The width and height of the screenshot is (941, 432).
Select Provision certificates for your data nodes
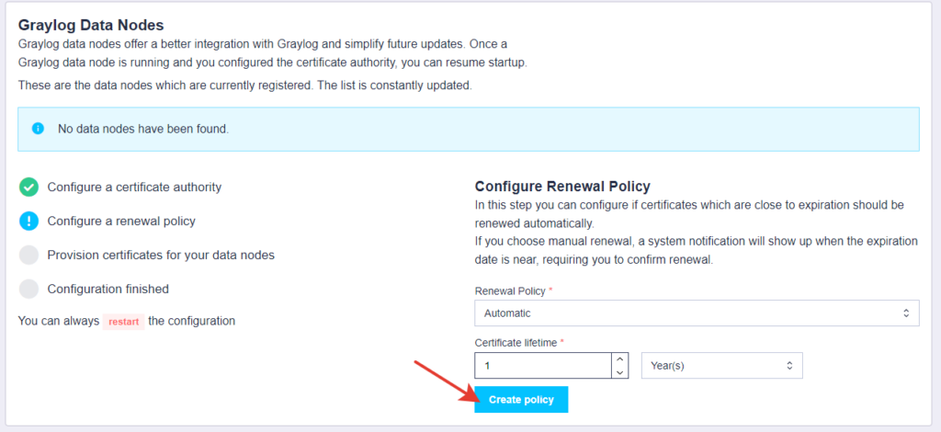(x=161, y=255)
